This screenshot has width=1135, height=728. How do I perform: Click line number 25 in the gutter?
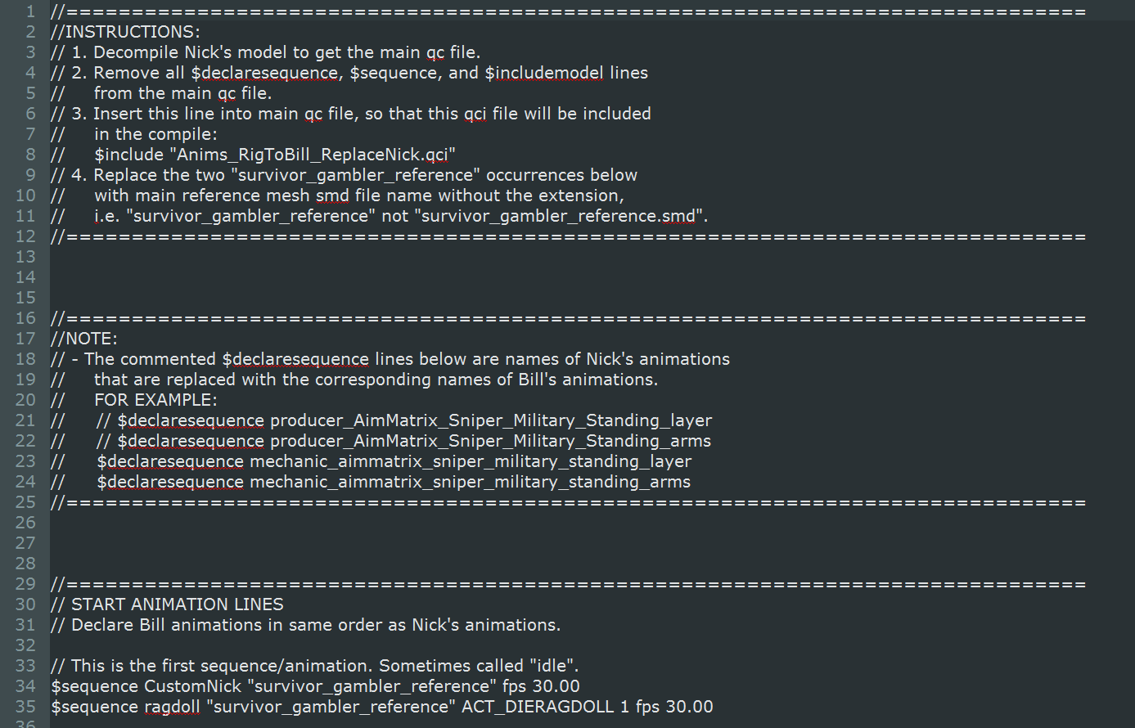[x=25, y=502]
